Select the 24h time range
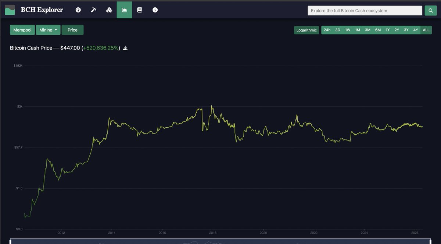The image size is (441, 244). [327, 30]
